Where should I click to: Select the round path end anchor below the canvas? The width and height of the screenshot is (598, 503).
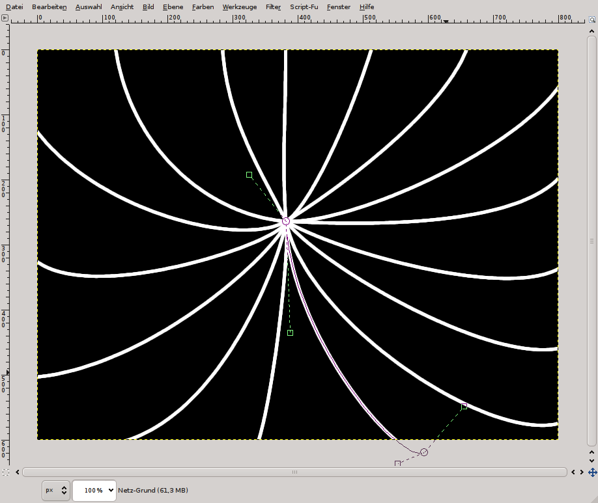(x=424, y=452)
